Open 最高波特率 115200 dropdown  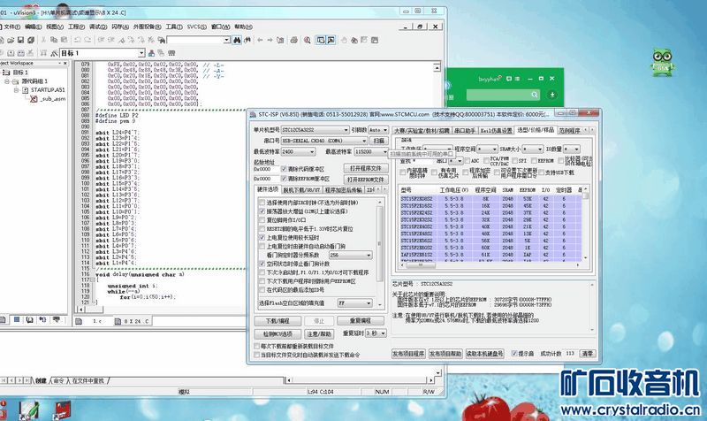(x=370, y=151)
